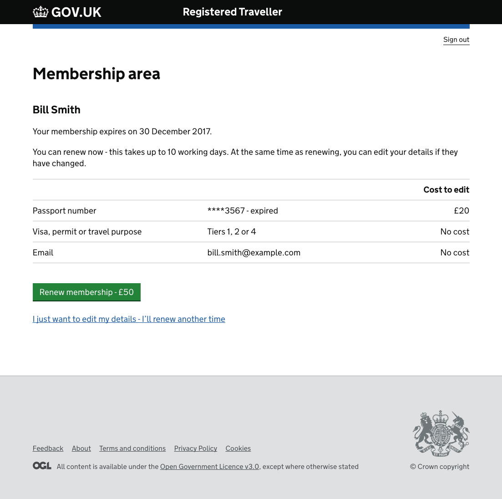Viewport: 502px width, 499px height.
Task: Click the Tiers 1, 2 or 4 value
Action: [x=232, y=232]
